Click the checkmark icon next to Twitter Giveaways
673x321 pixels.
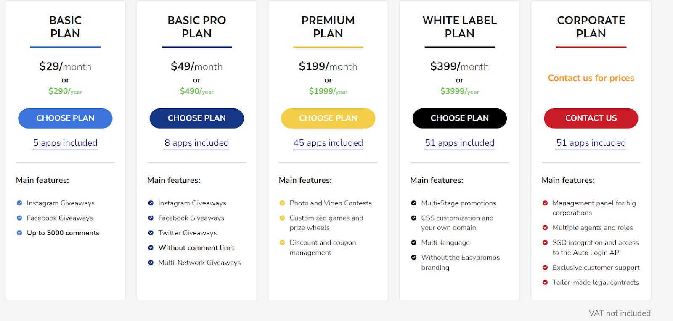[x=151, y=233]
